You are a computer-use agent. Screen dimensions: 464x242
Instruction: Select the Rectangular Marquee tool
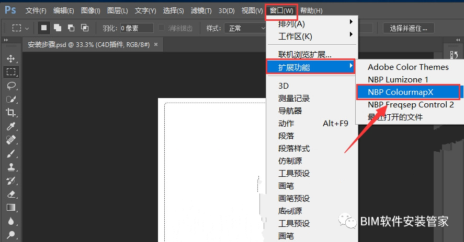pyautogui.click(x=11, y=72)
